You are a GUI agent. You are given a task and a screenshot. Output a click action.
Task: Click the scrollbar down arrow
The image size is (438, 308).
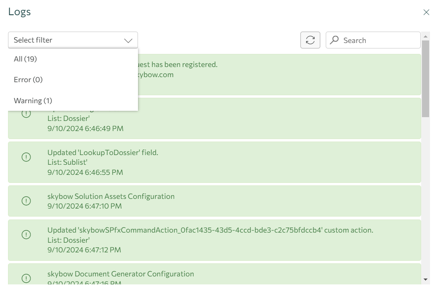click(425, 279)
